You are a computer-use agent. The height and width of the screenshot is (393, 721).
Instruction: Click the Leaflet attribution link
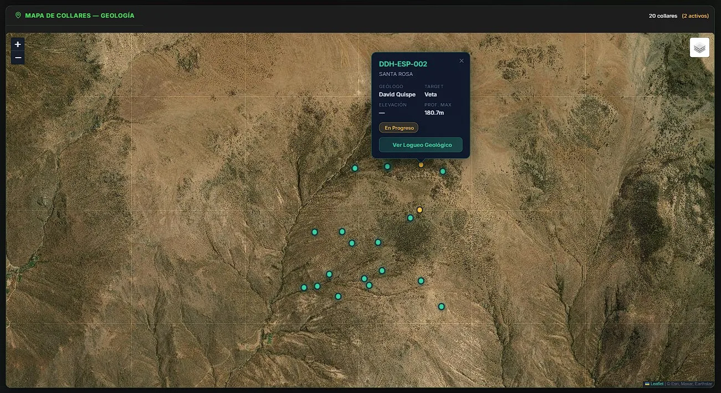(657, 384)
